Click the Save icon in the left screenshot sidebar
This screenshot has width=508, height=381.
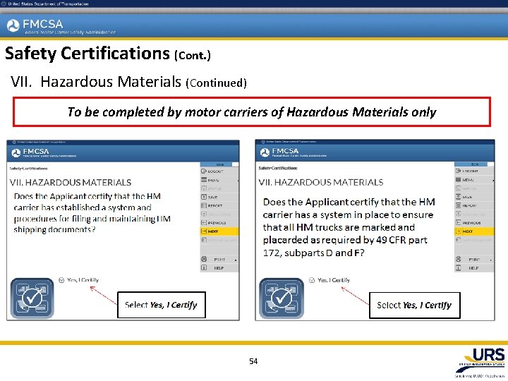pos(204,197)
